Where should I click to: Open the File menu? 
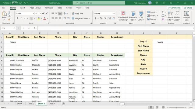coord(4,8)
